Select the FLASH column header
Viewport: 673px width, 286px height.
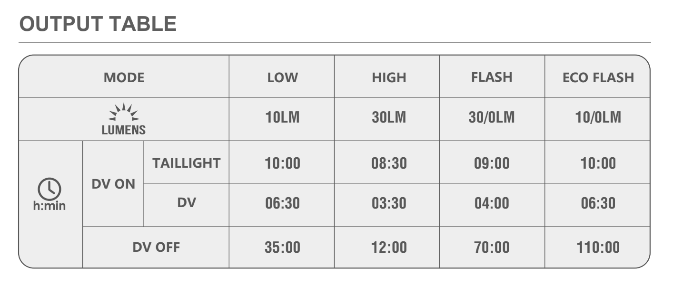point(492,77)
